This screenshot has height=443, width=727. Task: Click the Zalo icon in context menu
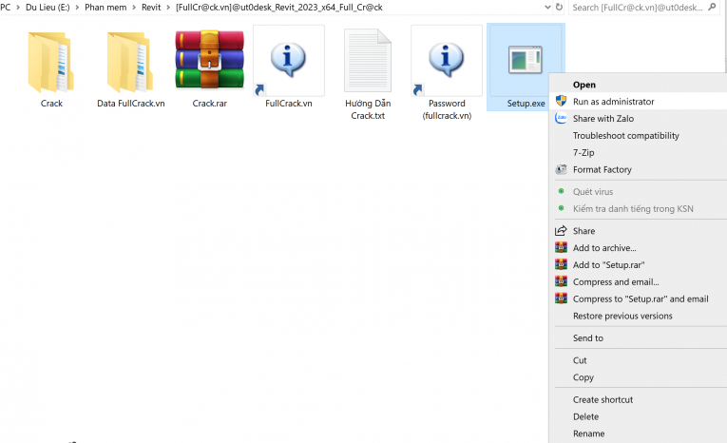click(561, 118)
